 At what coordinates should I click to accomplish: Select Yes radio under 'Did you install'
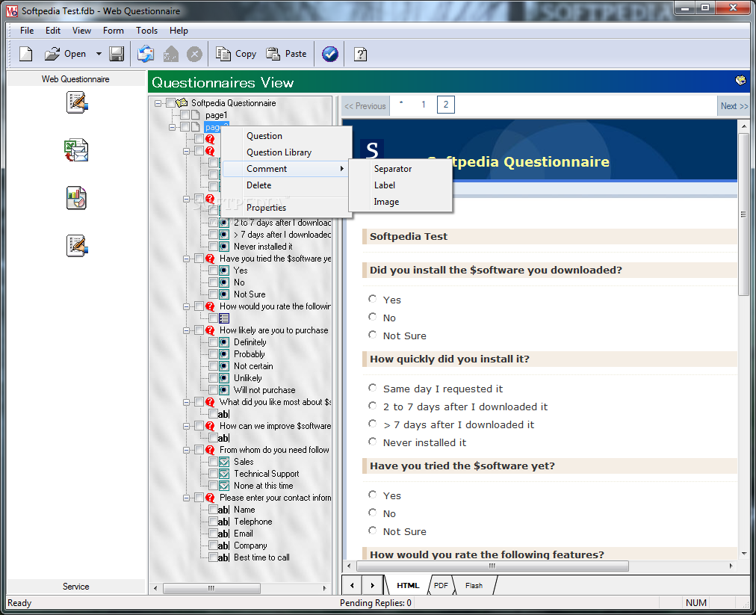(x=372, y=299)
